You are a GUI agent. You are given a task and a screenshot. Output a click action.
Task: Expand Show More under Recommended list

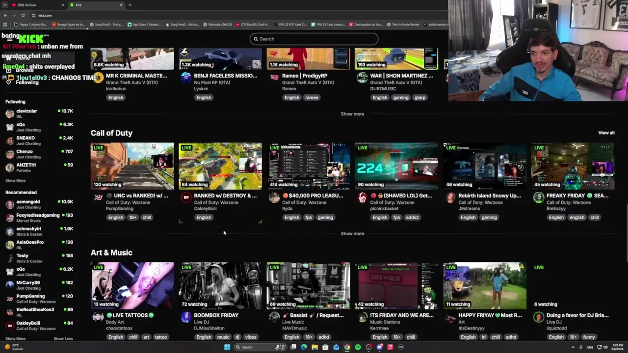tap(15, 338)
